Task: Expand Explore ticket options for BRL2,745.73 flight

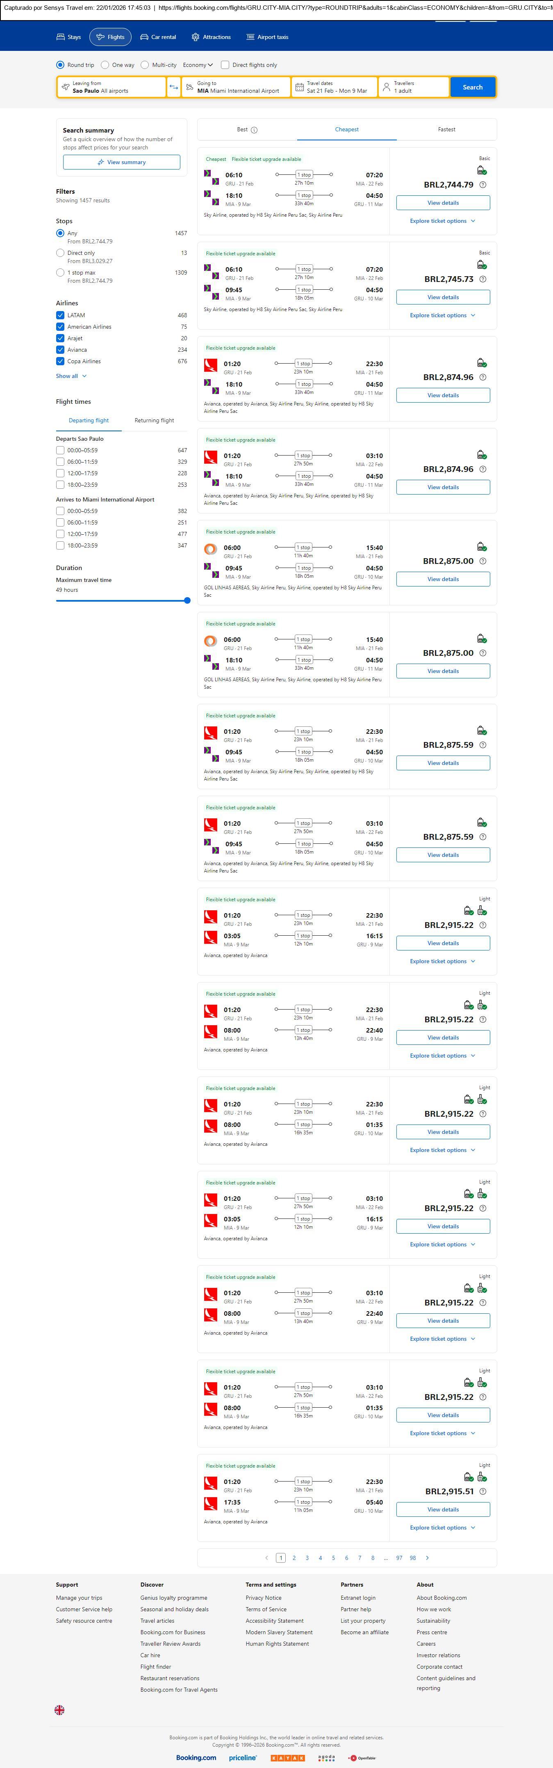Action: pos(442,316)
